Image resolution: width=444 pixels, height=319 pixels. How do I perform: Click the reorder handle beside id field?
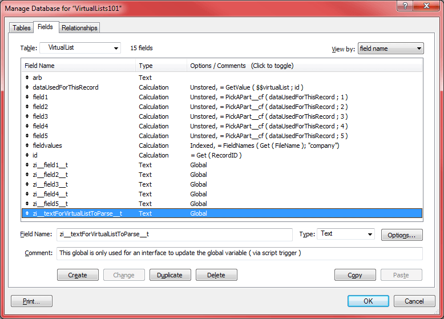[27, 155]
